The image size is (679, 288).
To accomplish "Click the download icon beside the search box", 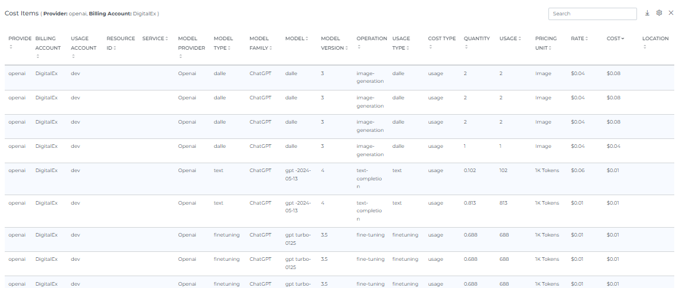I will [x=647, y=13].
